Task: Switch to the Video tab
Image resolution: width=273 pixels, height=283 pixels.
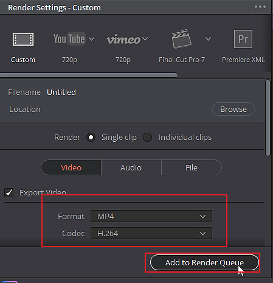Action: 71,167
